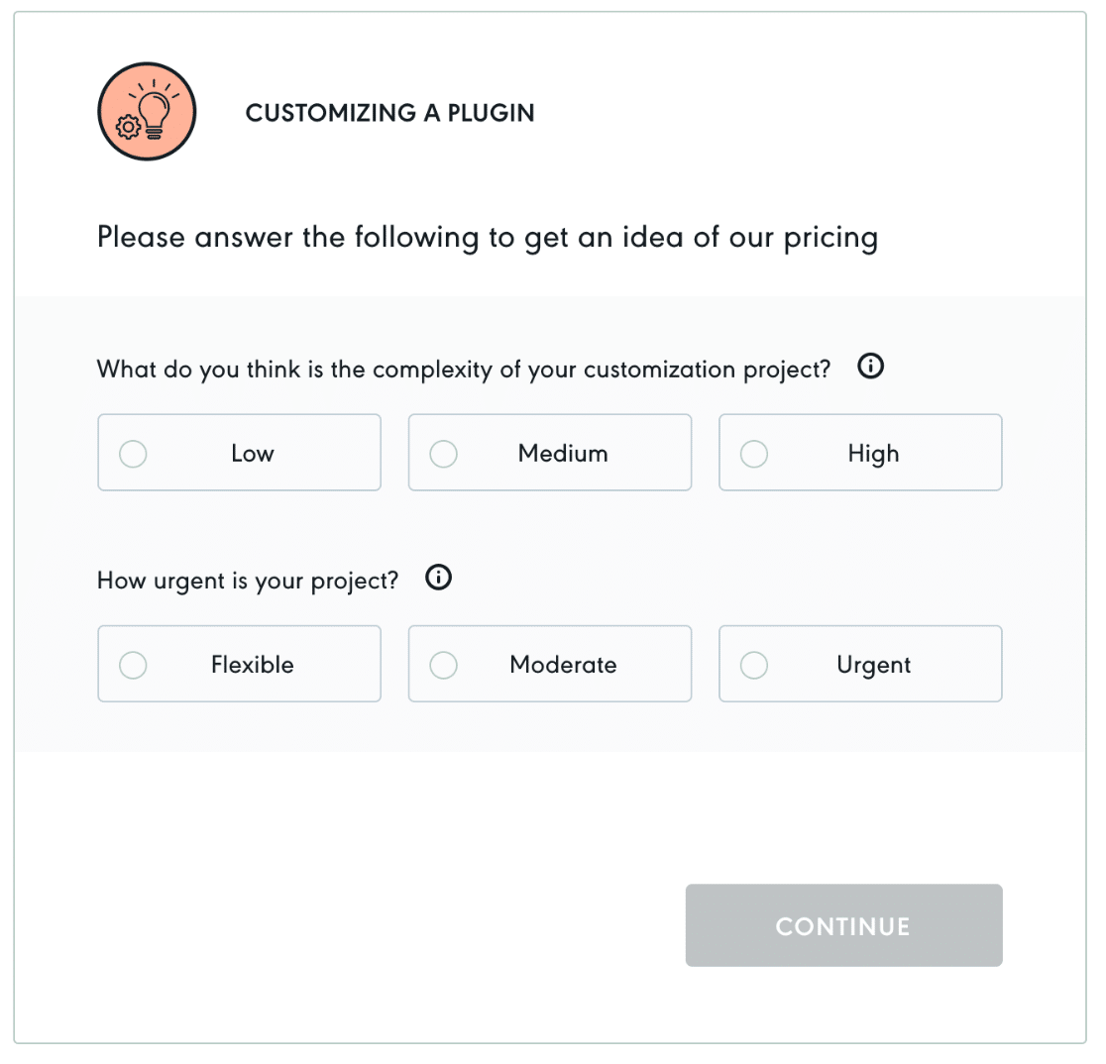Choose the Moderate option box
1106x1064 pixels.
point(549,664)
